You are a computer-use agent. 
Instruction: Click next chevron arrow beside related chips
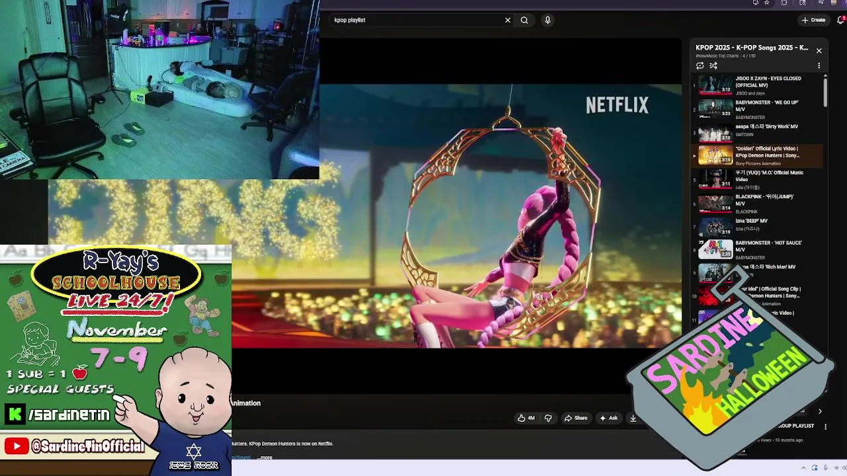tap(820, 411)
